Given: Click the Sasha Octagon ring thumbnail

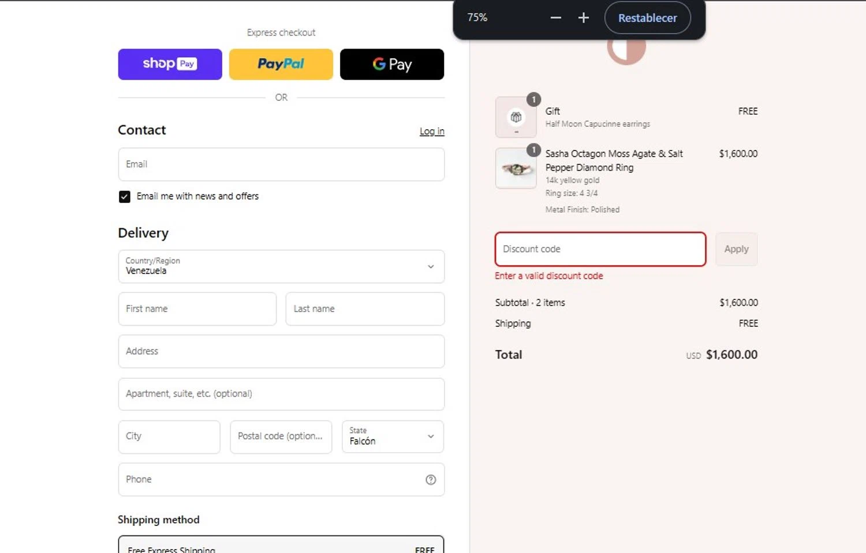Looking at the screenshot, I should tap(516, 168).
